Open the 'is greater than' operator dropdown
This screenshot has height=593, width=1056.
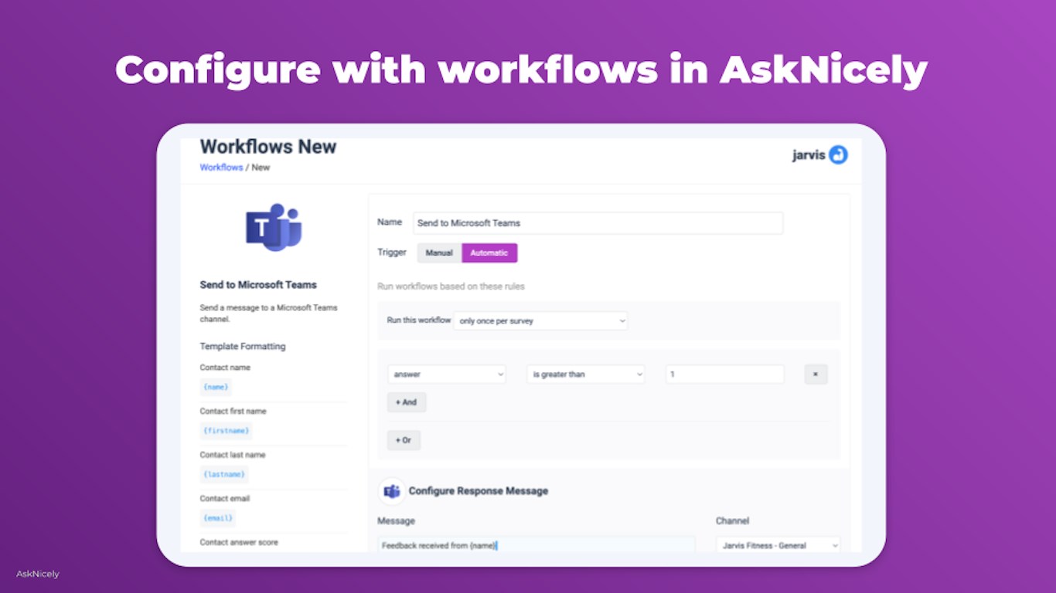tap(586, 374)
